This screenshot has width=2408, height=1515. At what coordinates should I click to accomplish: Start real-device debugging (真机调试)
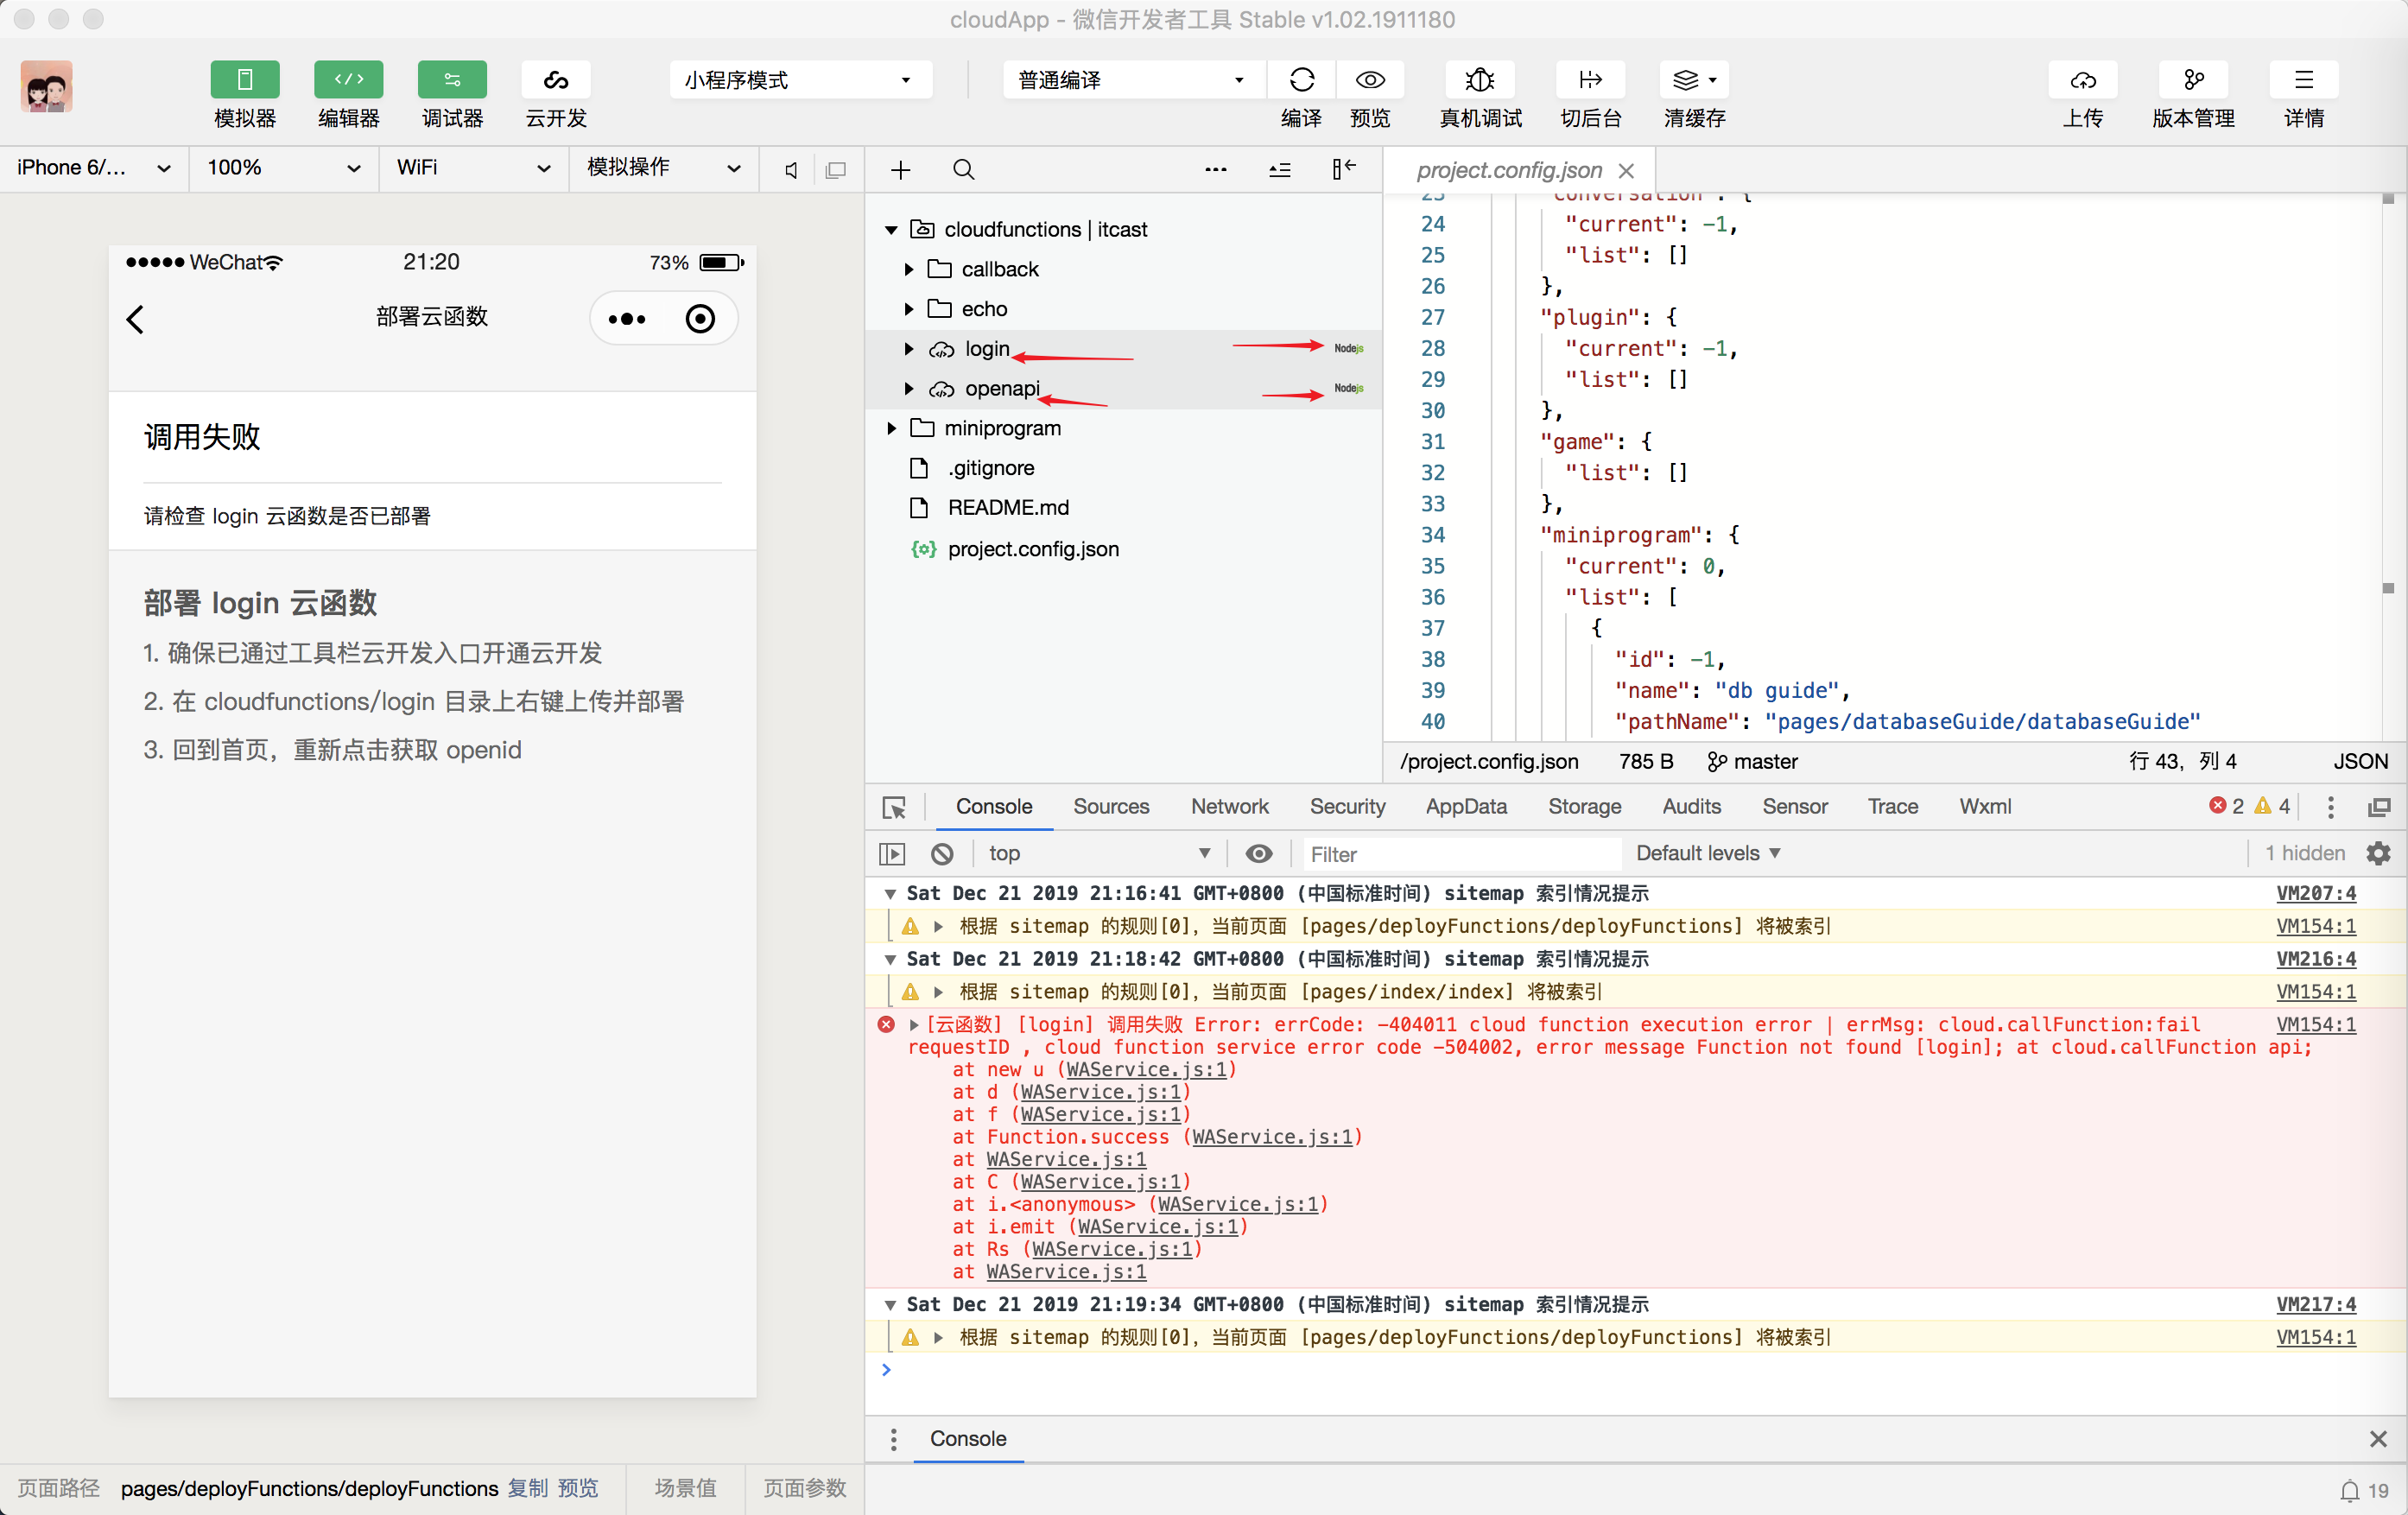click(x=1480, y=80)
